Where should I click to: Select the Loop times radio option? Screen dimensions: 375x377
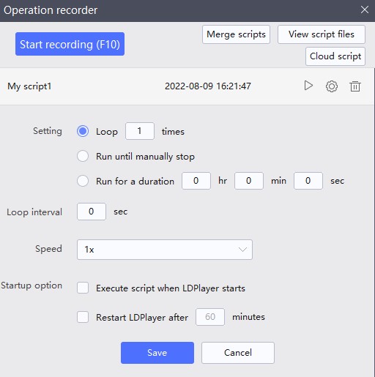click(x=83, y=131)
